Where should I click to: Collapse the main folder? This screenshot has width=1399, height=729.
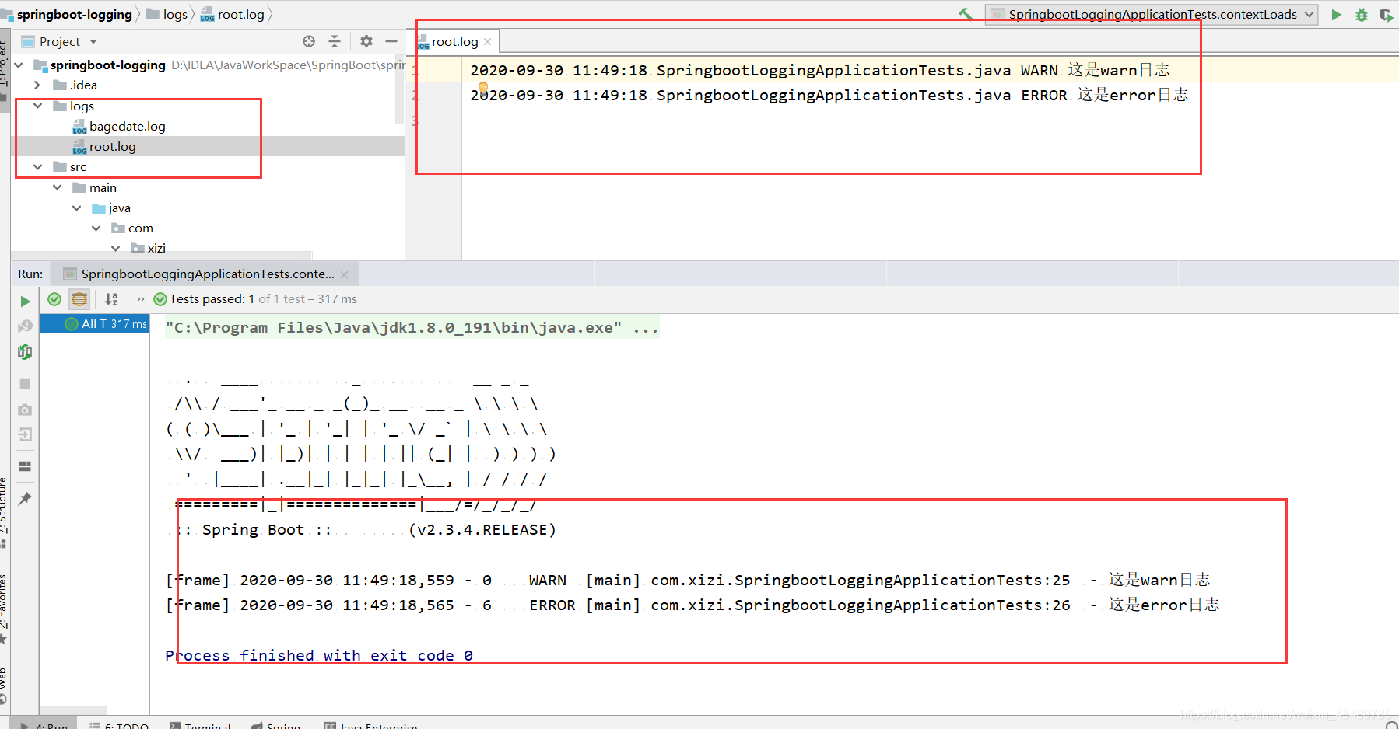coord(57,187)
